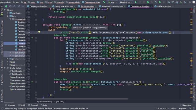
Task: Close the QuestionsActivity.java tab
Action: pyautogui.click(x=151, y=6)
